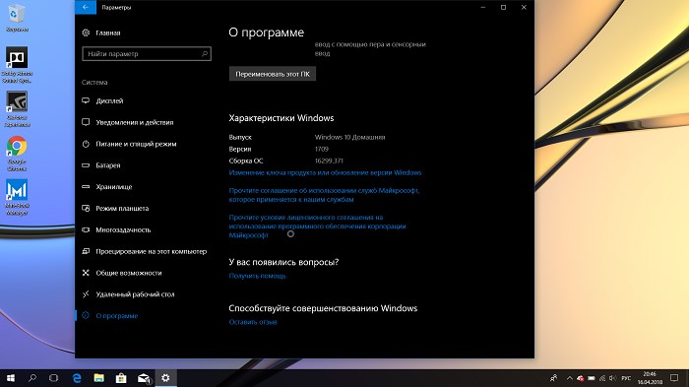Click Получить помощь link

[x=258, y=276]
